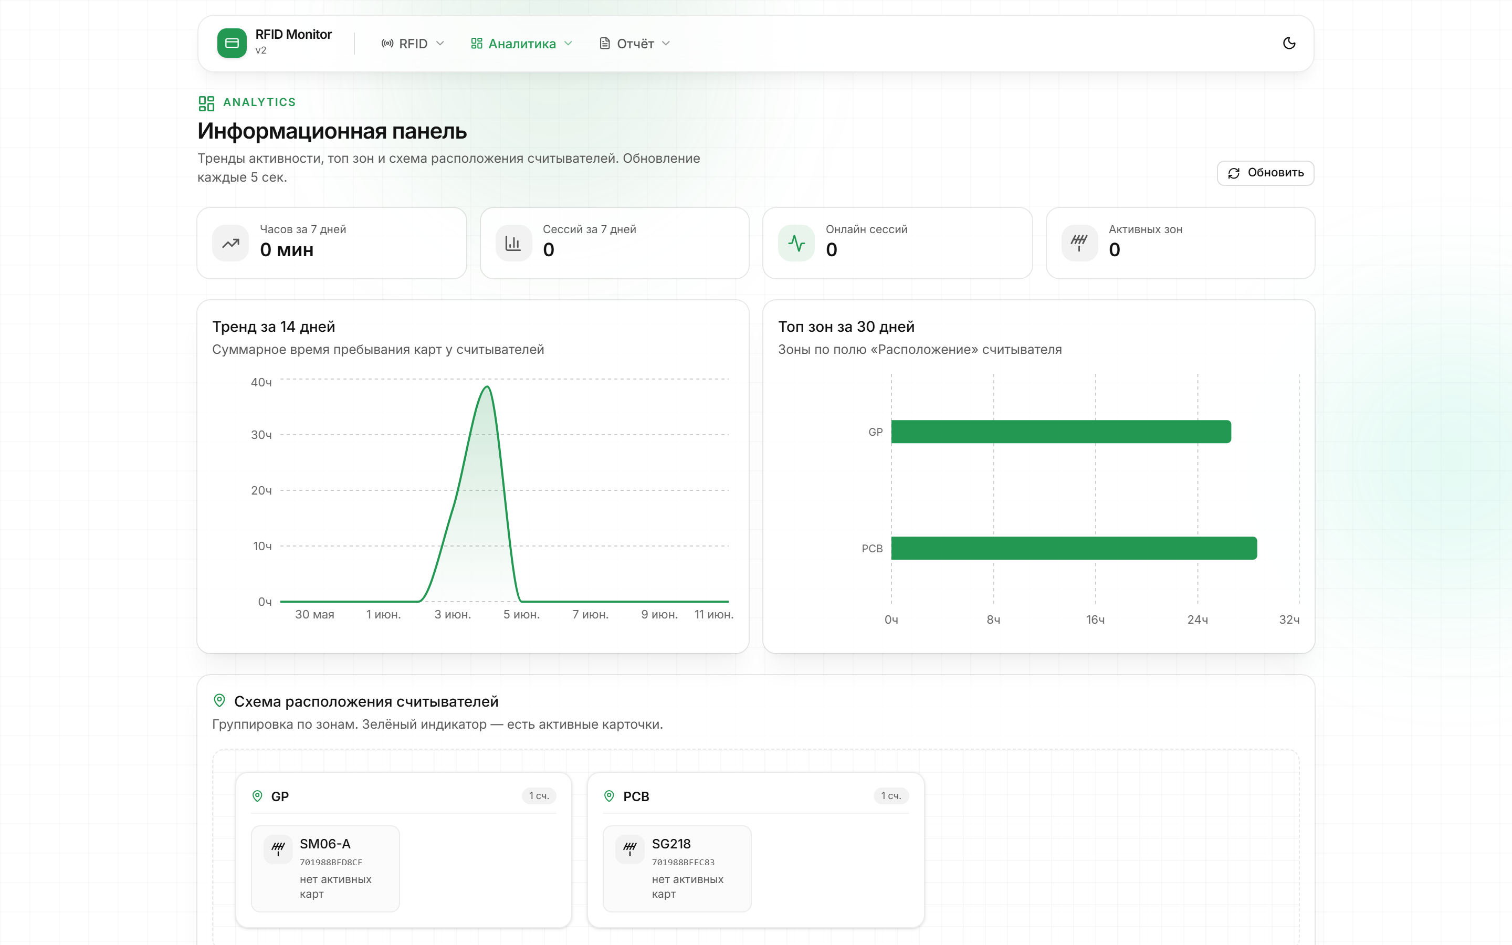Screen dimensions: 1512x945
Task: Click the 3 июн. axis label
Action: pos(453,615)
